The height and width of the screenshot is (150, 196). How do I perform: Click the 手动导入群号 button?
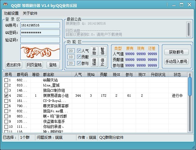(177, 61)
